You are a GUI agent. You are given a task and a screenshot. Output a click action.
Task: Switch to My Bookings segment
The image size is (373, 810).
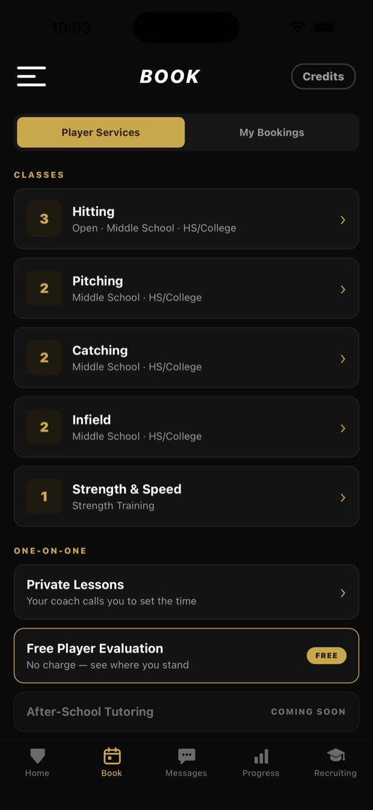point(272,132)
